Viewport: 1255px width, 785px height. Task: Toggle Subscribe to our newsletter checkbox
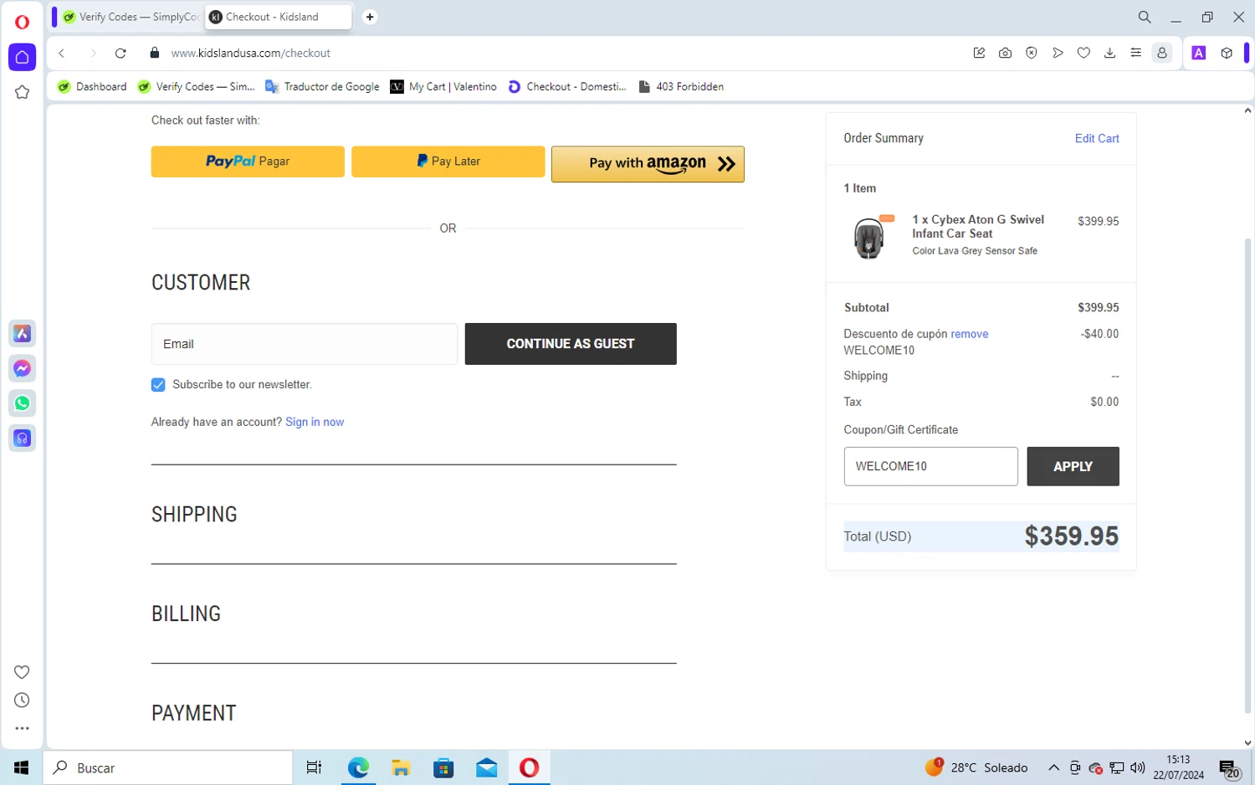pyautogui.click(x=158, y=385)
